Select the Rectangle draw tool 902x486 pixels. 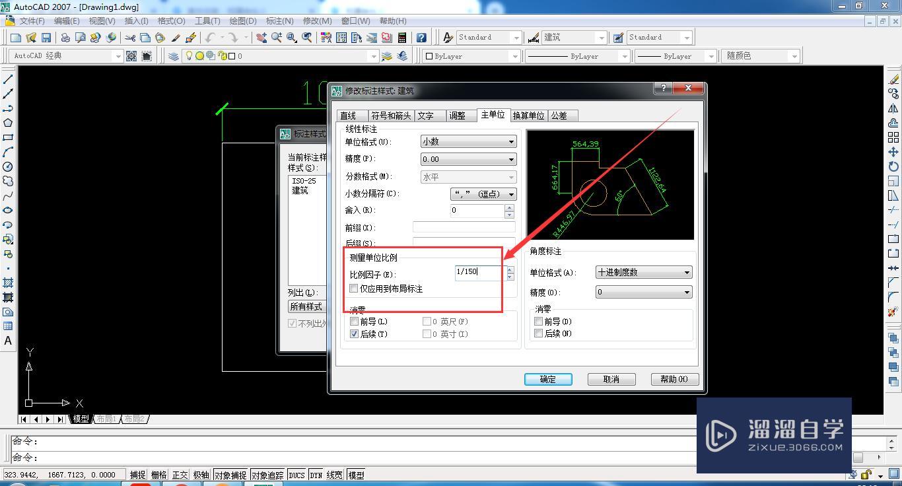pyautogui.click(x=8, y=137)
